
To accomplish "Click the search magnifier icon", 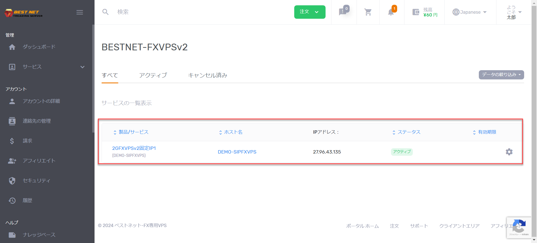I will coord(105,12).
